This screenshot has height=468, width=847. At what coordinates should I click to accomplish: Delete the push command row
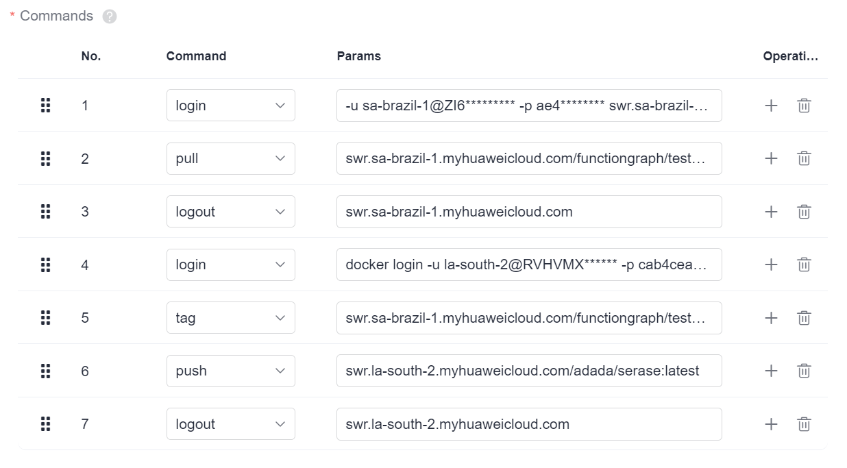click(804, 371)
